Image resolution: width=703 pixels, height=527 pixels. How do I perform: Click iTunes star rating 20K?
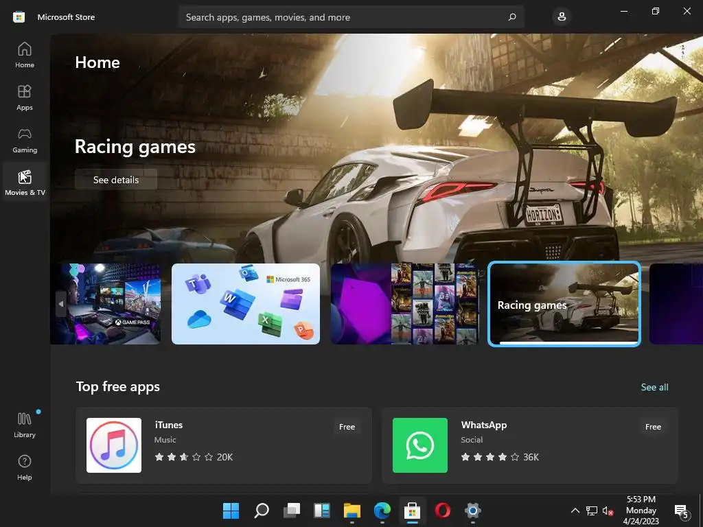click(x=194, y=457)
